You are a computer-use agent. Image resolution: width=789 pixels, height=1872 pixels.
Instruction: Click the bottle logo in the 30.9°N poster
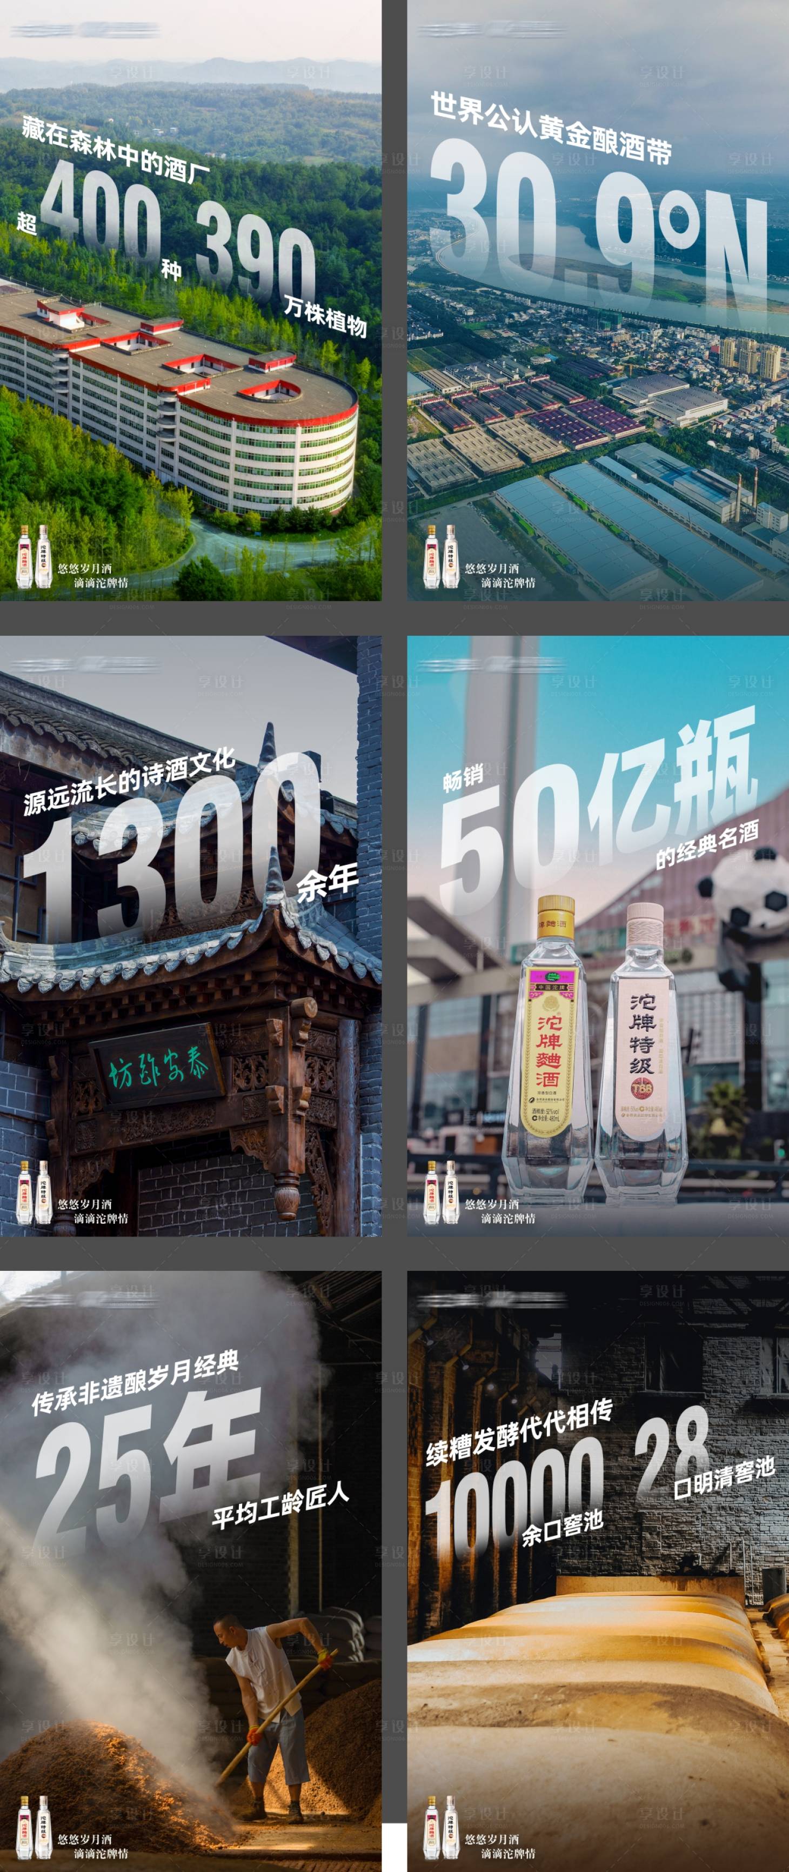tap(441, 556)
